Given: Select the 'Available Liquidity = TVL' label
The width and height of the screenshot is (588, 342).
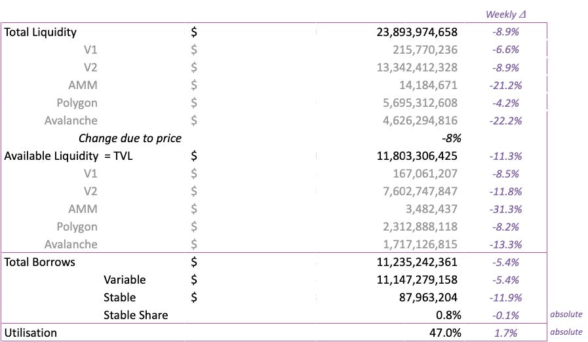Looking at the screenshot, I should point(68,156).
